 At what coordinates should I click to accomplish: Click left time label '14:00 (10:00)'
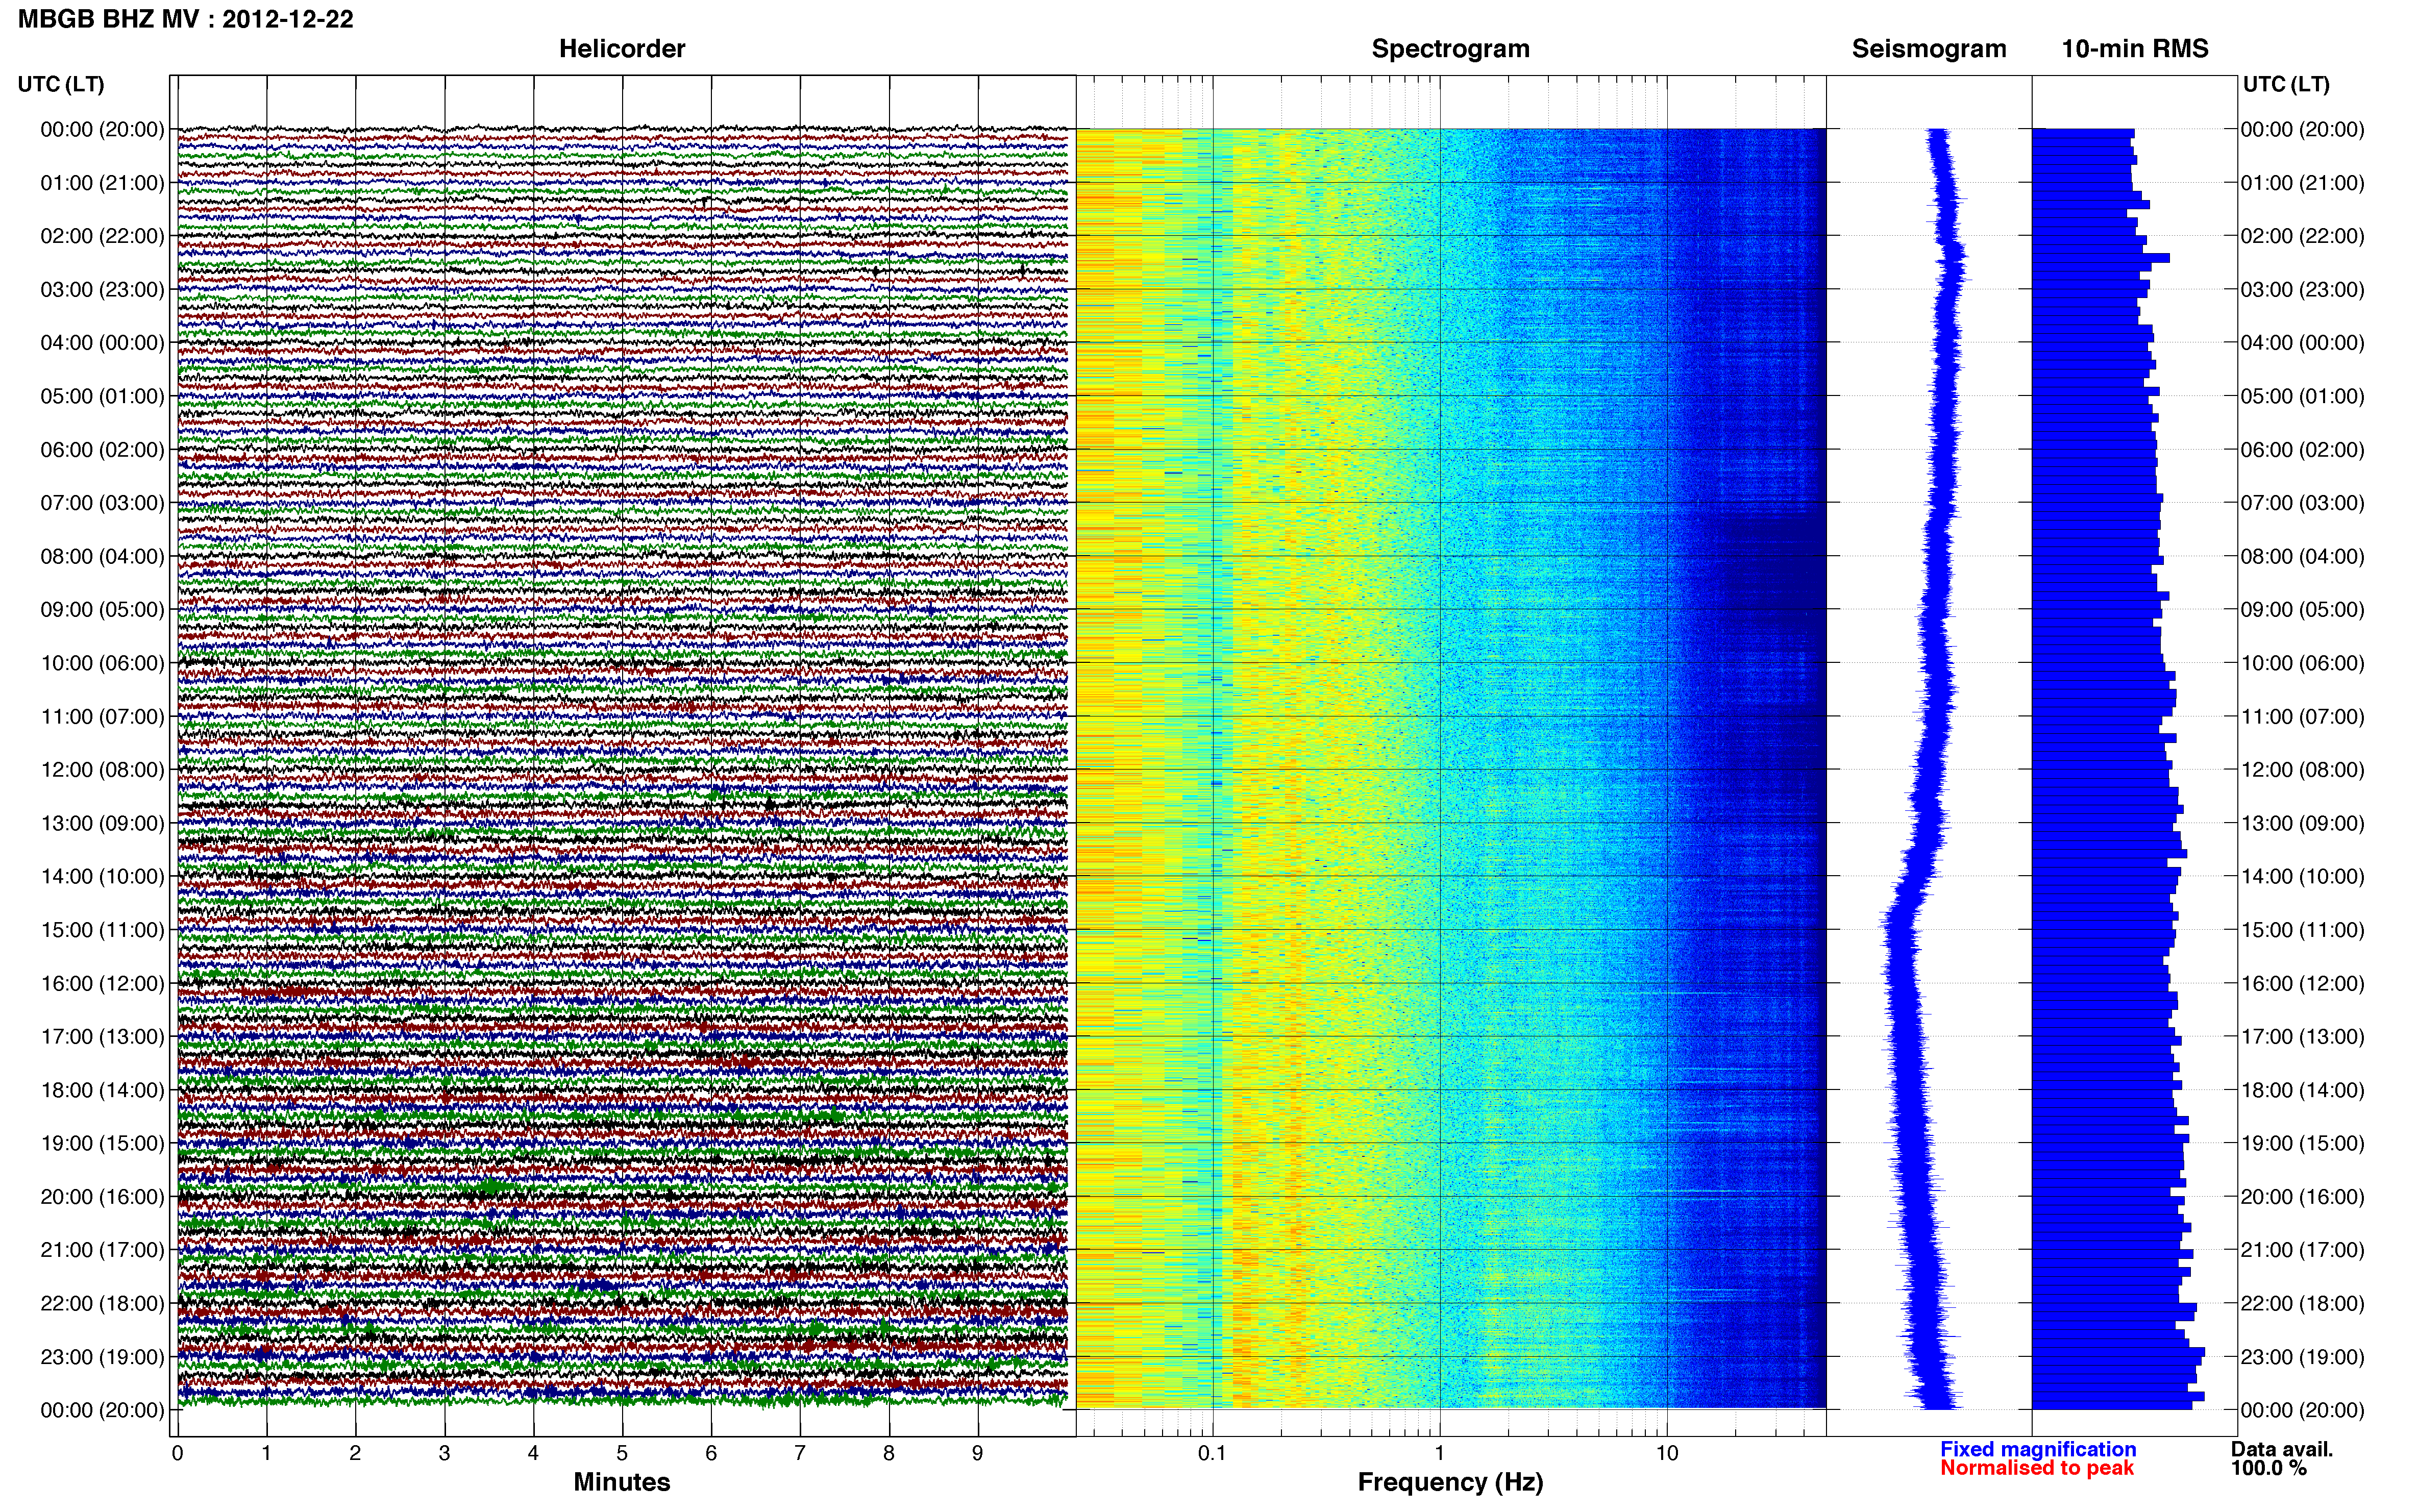[x=102, y=877]
